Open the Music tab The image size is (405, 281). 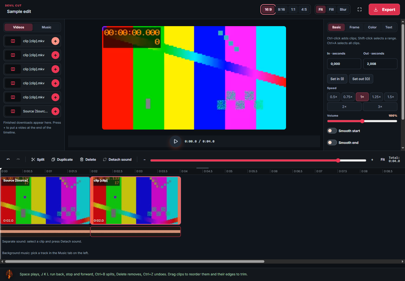[x=46, y=27]
